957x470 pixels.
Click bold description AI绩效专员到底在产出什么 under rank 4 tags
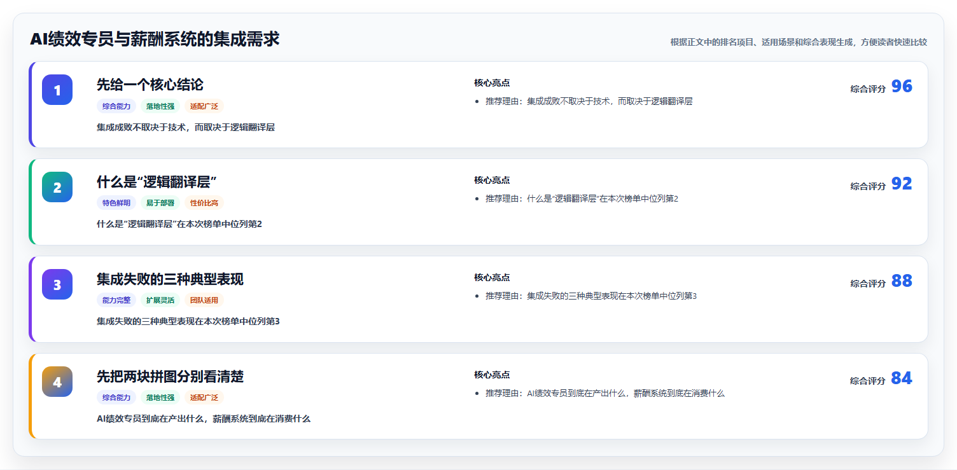click(204, 419)
